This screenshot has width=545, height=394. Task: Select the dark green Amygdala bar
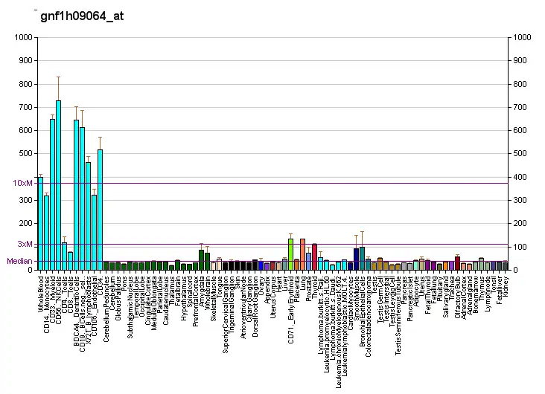click(x=201, y=260)
